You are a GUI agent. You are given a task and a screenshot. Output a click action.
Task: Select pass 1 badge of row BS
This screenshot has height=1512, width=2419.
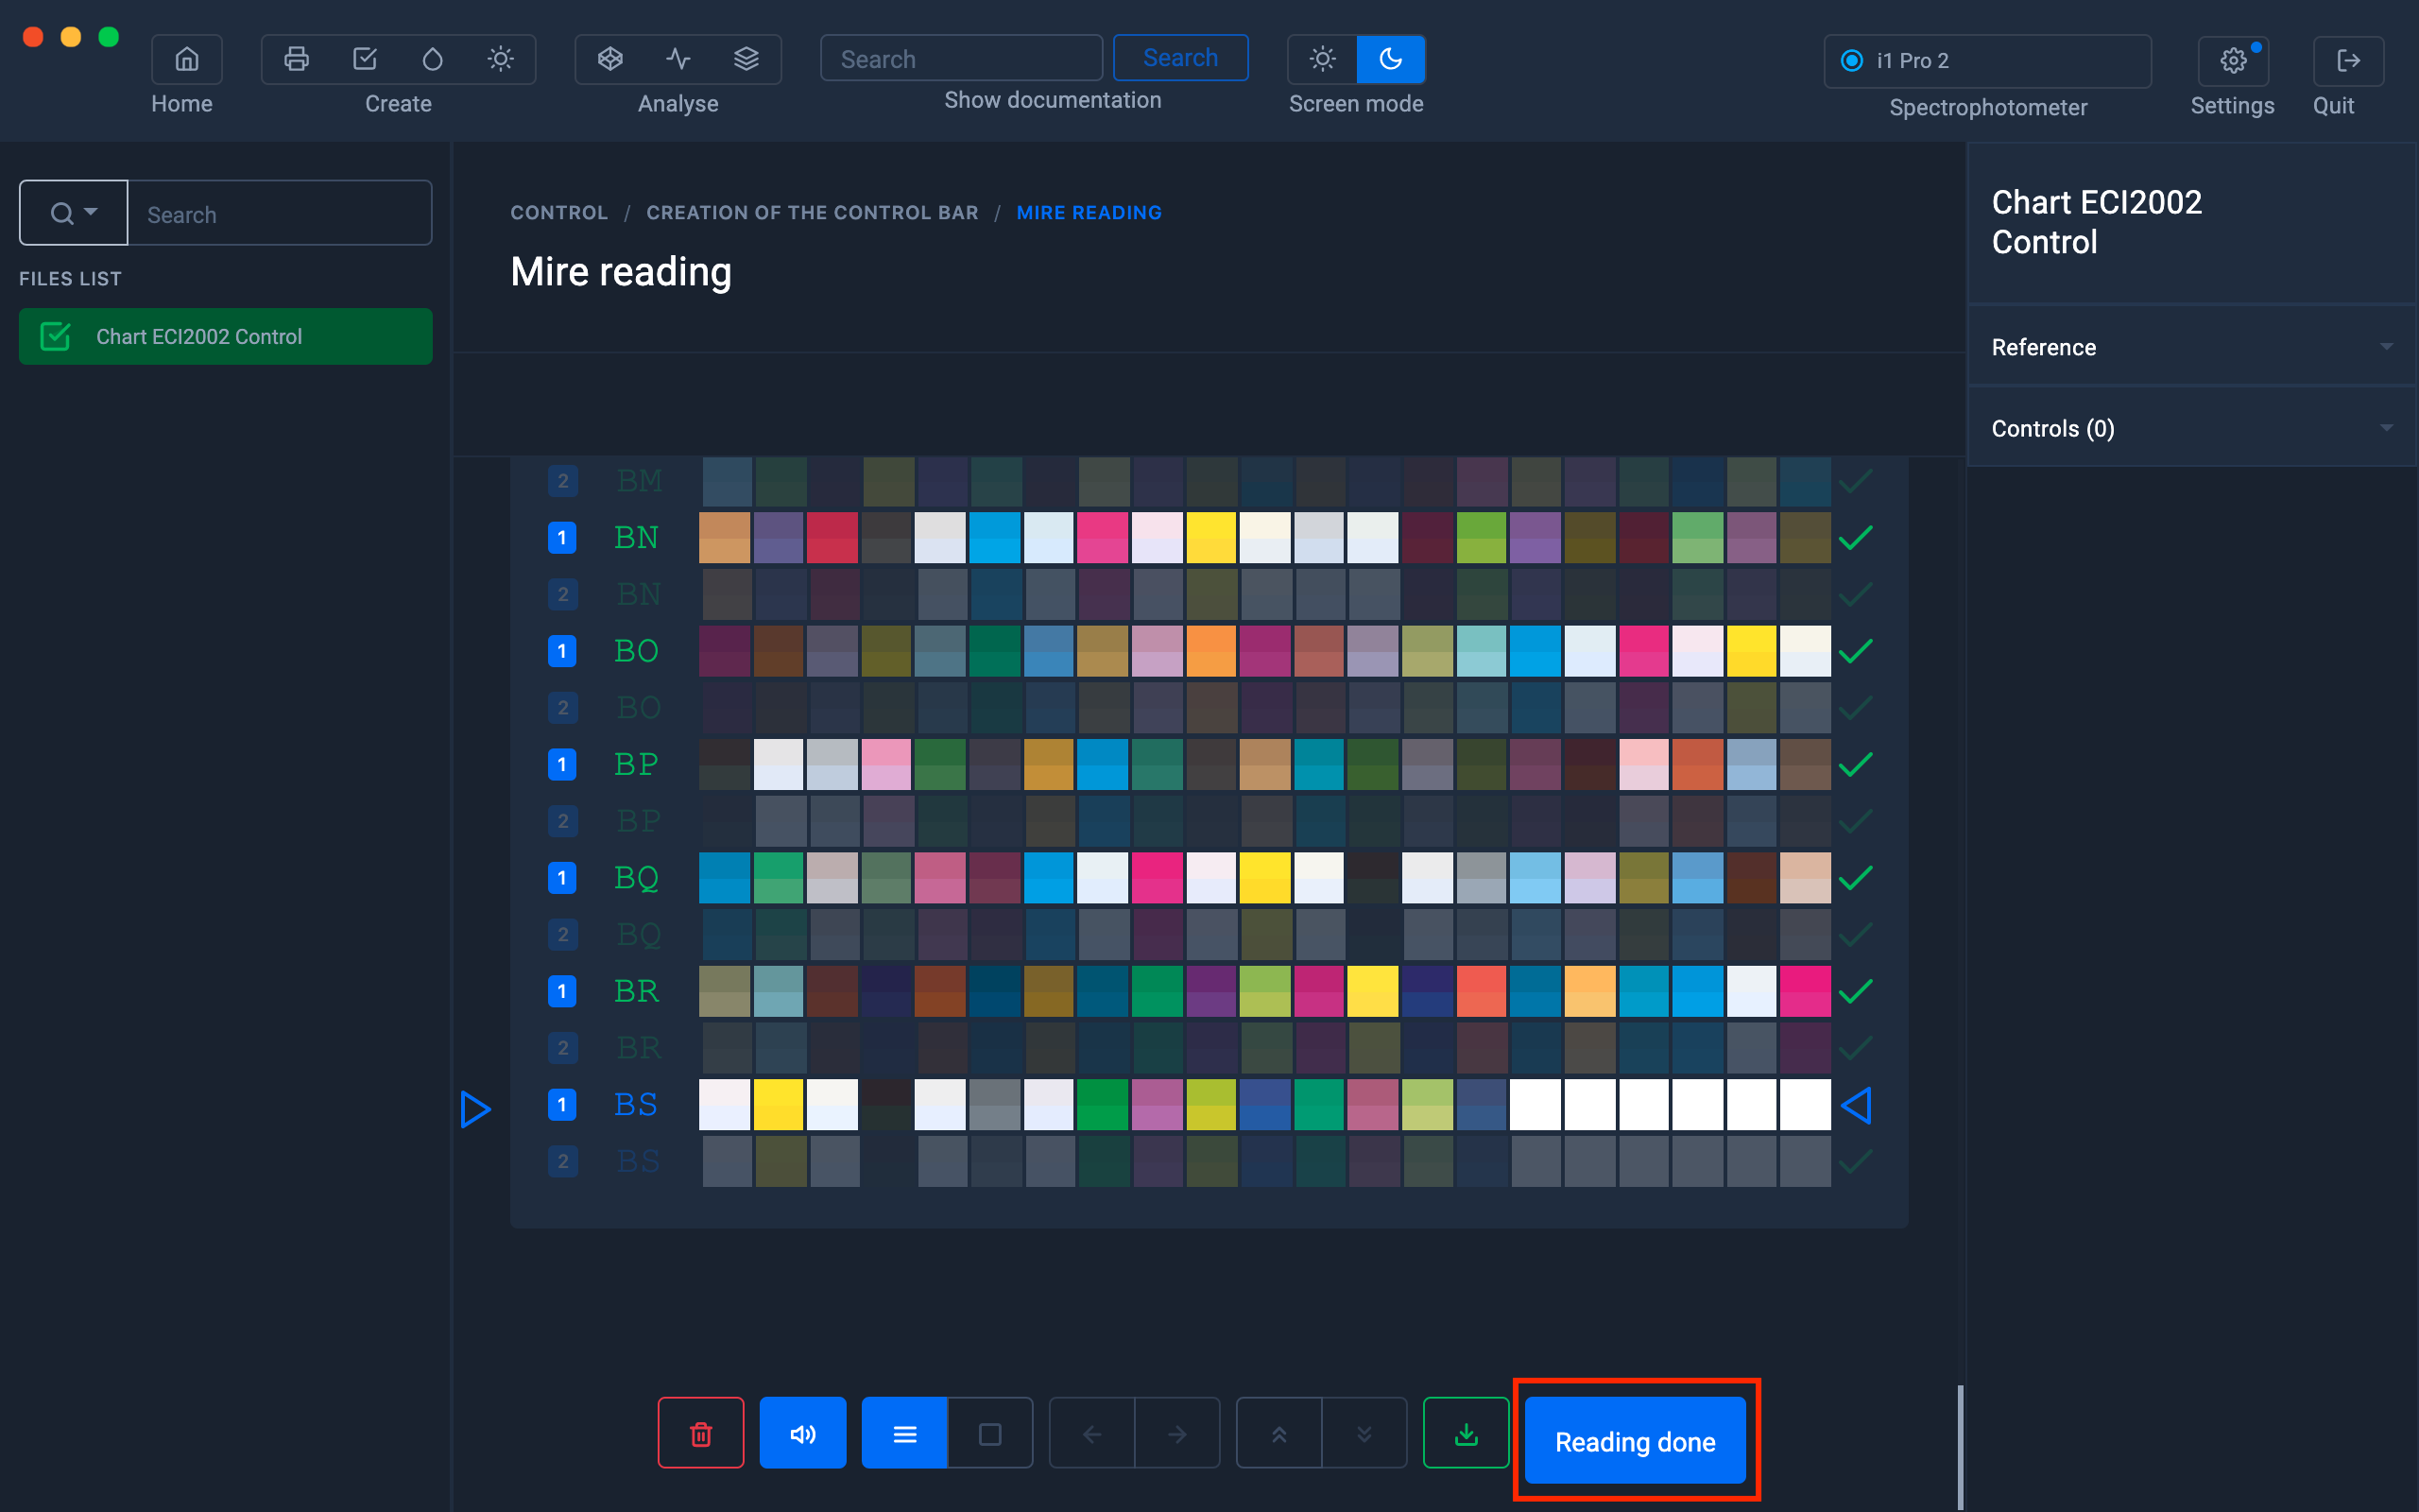[562, 1104]
